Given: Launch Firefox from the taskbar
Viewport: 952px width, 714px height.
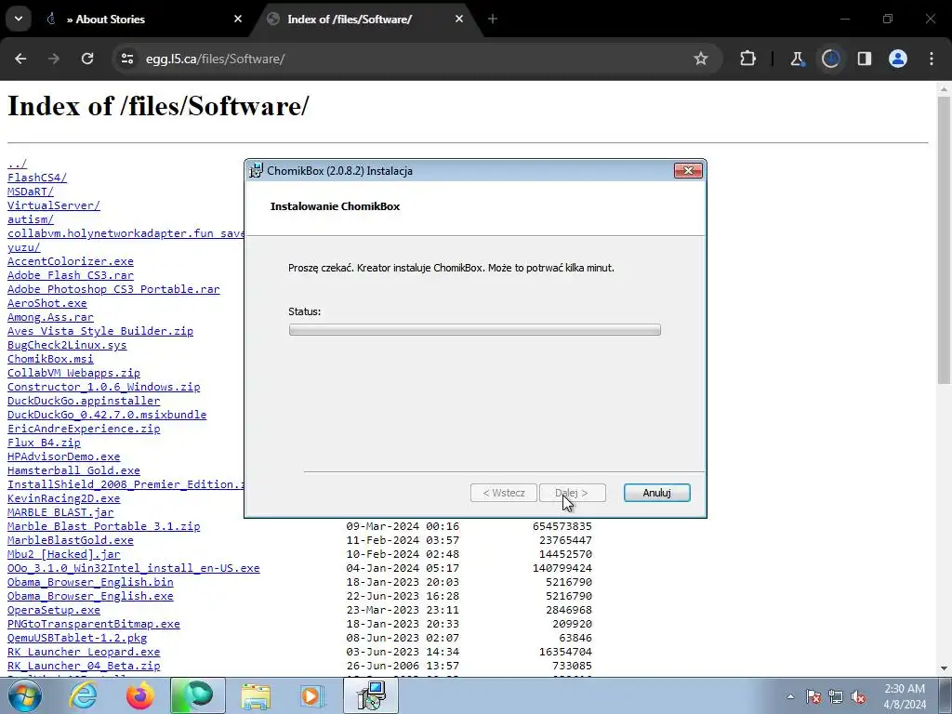Looking at the screenshot, I should point(139,695).
